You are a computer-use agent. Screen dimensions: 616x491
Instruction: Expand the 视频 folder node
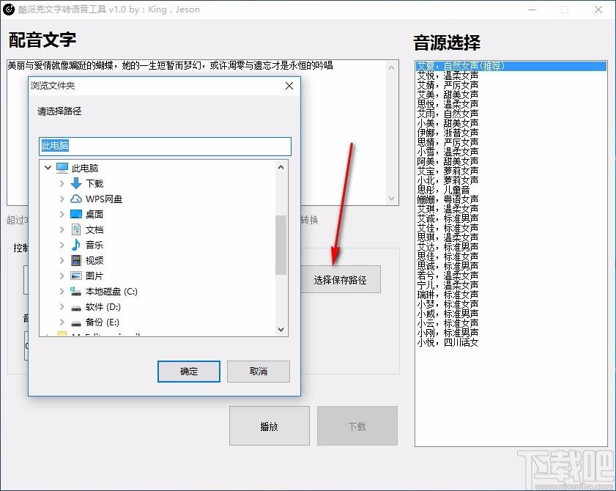[x=62, y=260]
